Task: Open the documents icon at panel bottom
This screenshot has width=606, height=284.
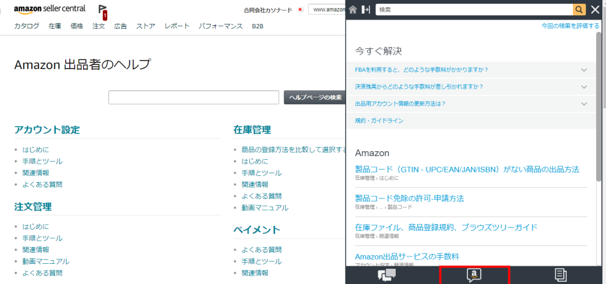Action: pos(561,275)
